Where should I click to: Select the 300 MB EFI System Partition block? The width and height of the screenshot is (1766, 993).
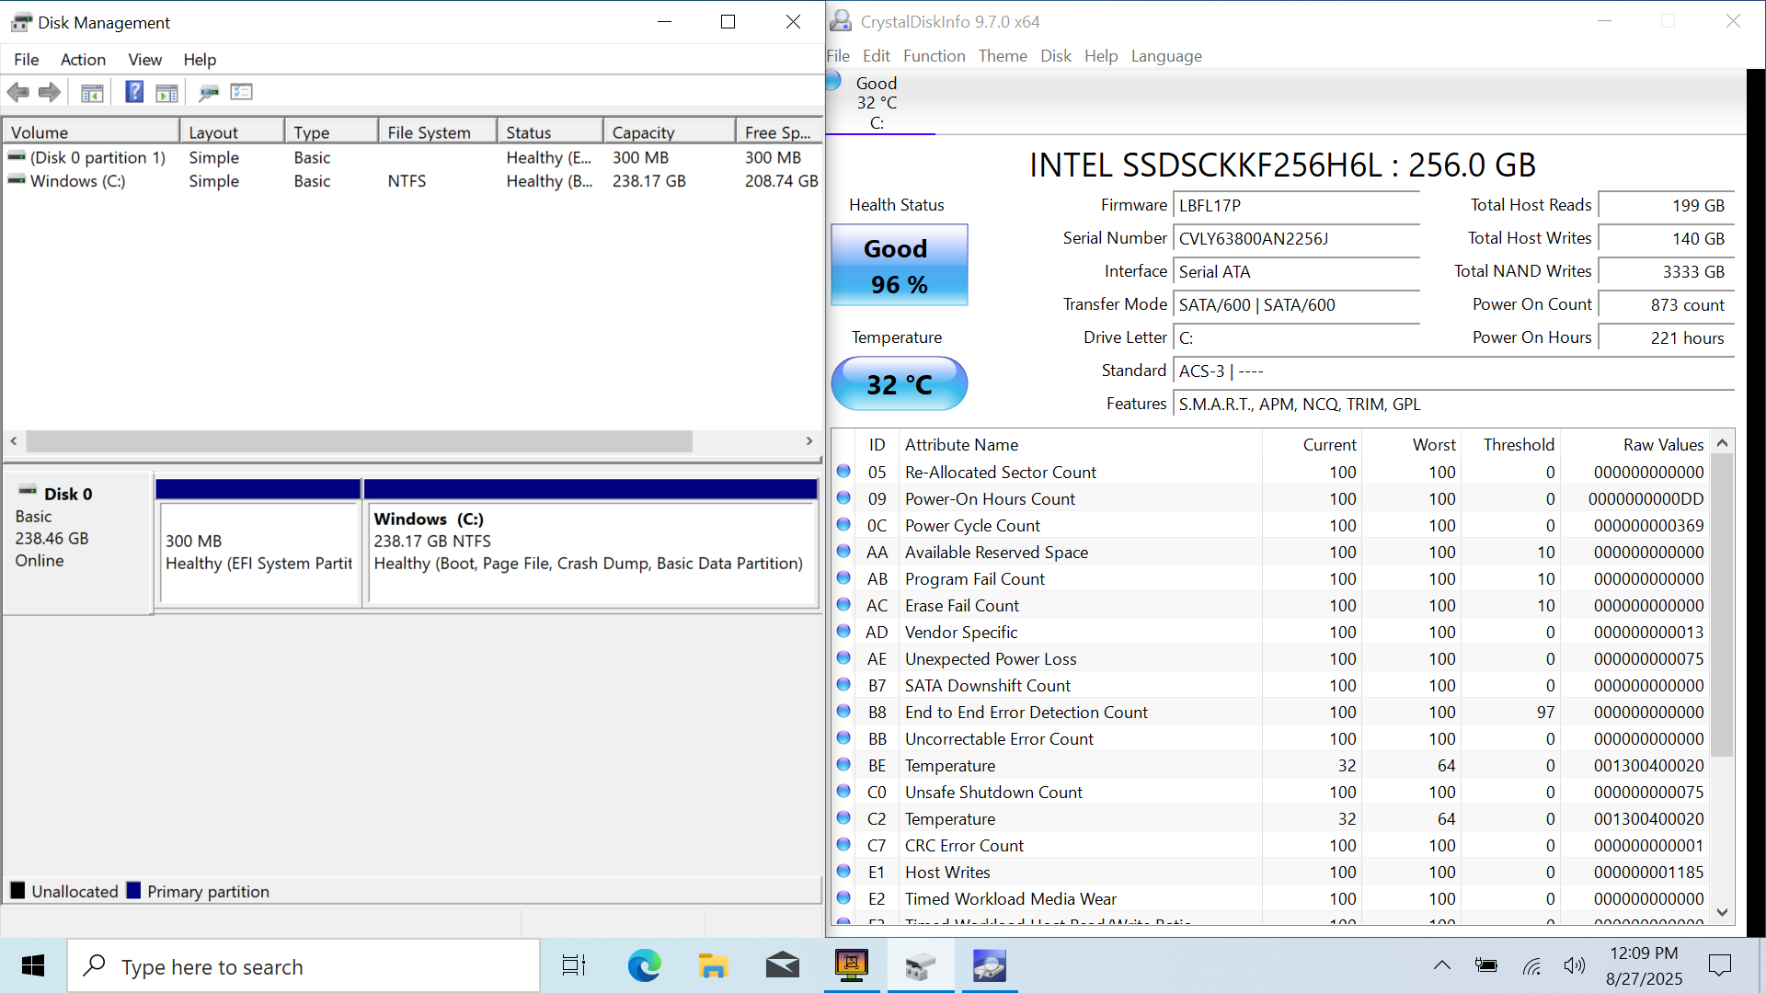[258, 552]
